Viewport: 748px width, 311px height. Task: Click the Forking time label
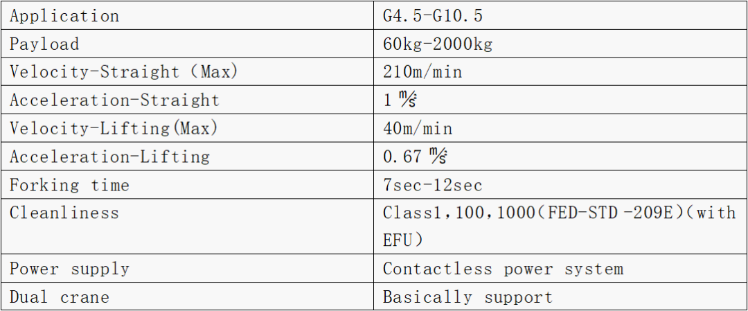69,185
